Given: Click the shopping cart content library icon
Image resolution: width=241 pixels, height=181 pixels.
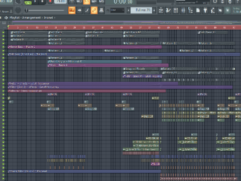Looking at the screenshot, I should (x=227, y=11).
